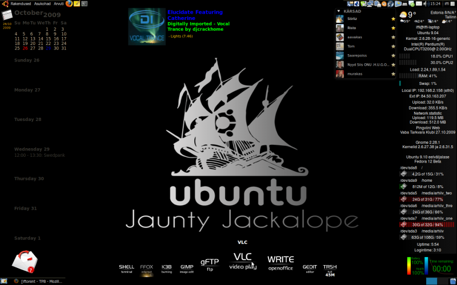This screenshot has height=285, width=457.
Task: Click the Firefox icon in top panel
Action: 69,3
